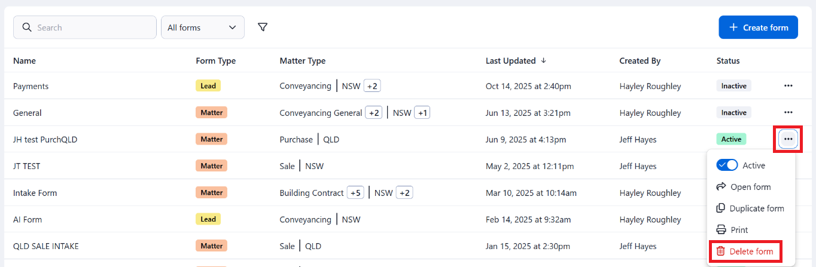Click in the Search input field
This screenshot has height=267, width=816.
(x=90, y=27)
